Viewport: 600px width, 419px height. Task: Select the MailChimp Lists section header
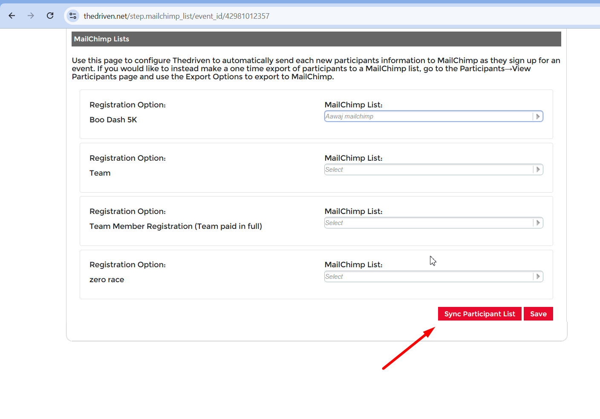click(x=316, y=39)
